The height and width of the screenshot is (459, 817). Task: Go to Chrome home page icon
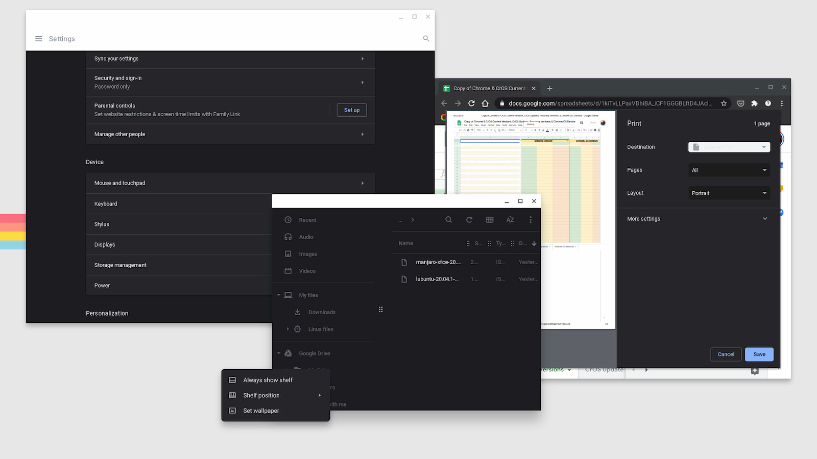pos(485,104)
